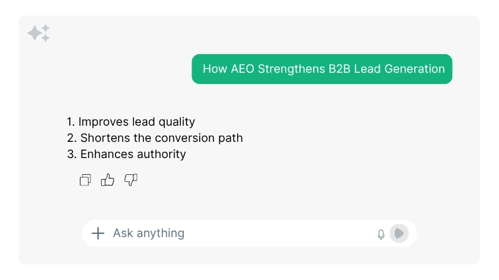The image size is (499, 280).
Task: Focus the Ask anything input field
Action: [x=237, y=233]
